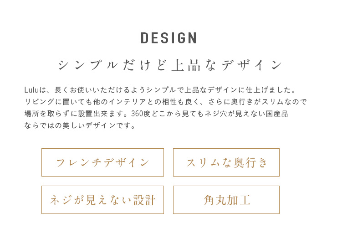Click the word 設計 in the gold box
Viewport: 337px width, 229px height.
[144, 200]
